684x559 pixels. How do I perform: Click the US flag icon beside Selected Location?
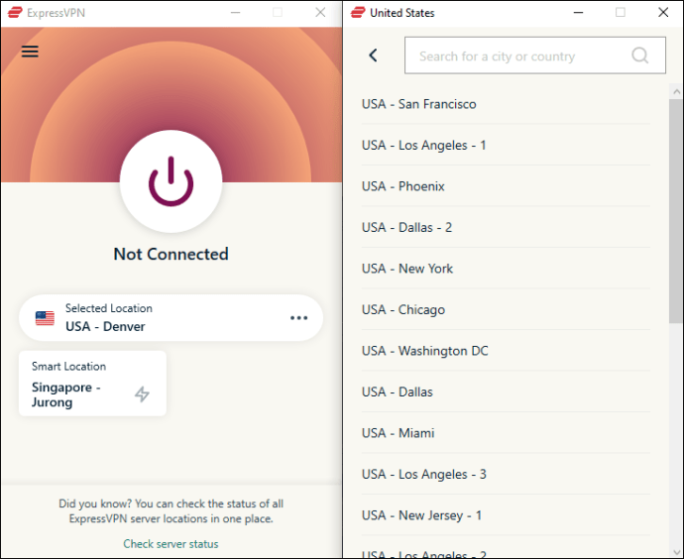tap(45, 318)
